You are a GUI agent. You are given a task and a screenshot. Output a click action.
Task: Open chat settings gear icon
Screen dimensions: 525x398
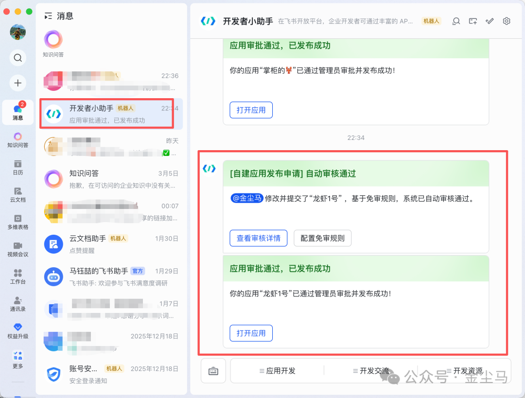point(507,21)
